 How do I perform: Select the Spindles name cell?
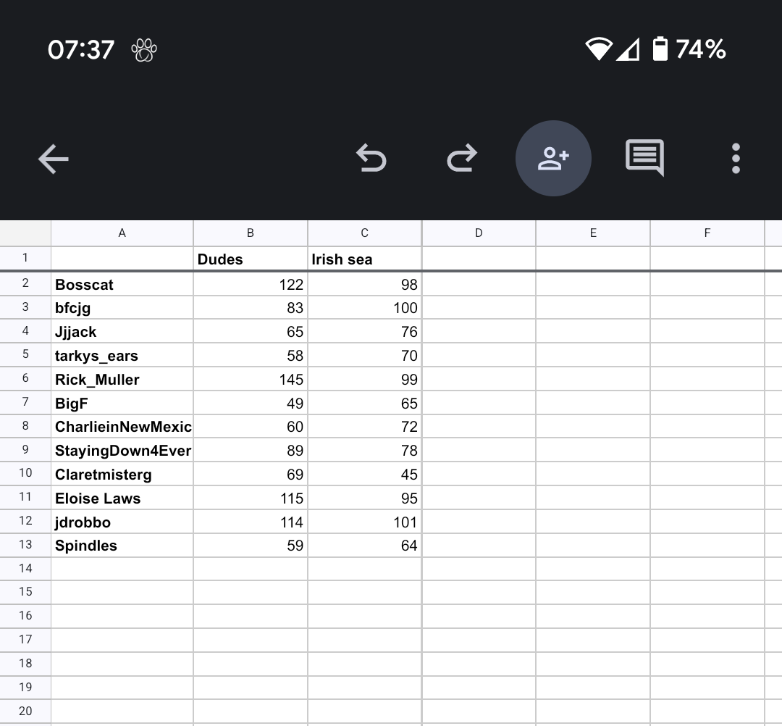(x=122, y=546)
